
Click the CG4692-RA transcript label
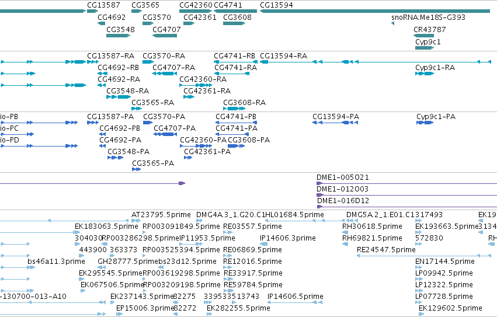click(x=119, y=79)
